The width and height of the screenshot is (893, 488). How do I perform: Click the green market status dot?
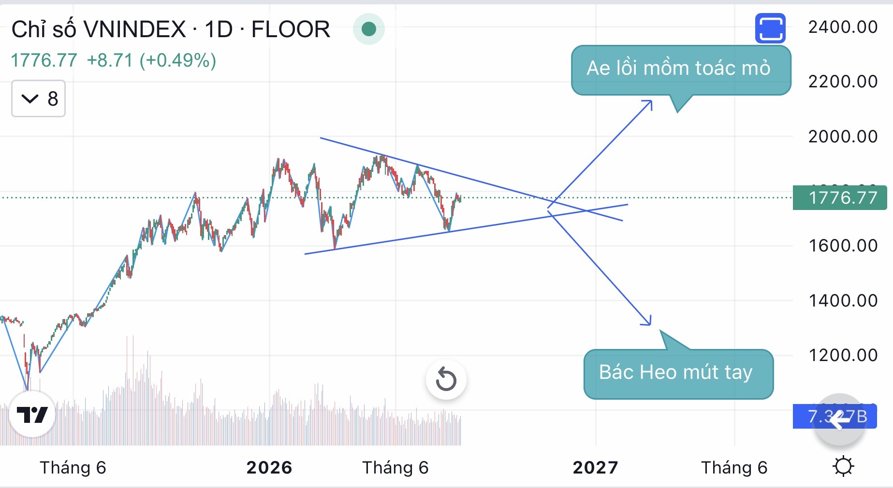369,29
